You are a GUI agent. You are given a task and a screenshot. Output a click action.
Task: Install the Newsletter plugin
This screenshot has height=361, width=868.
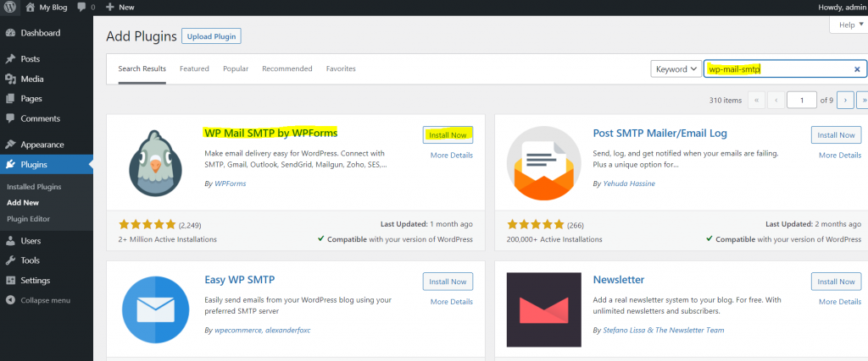pos(836,282)
